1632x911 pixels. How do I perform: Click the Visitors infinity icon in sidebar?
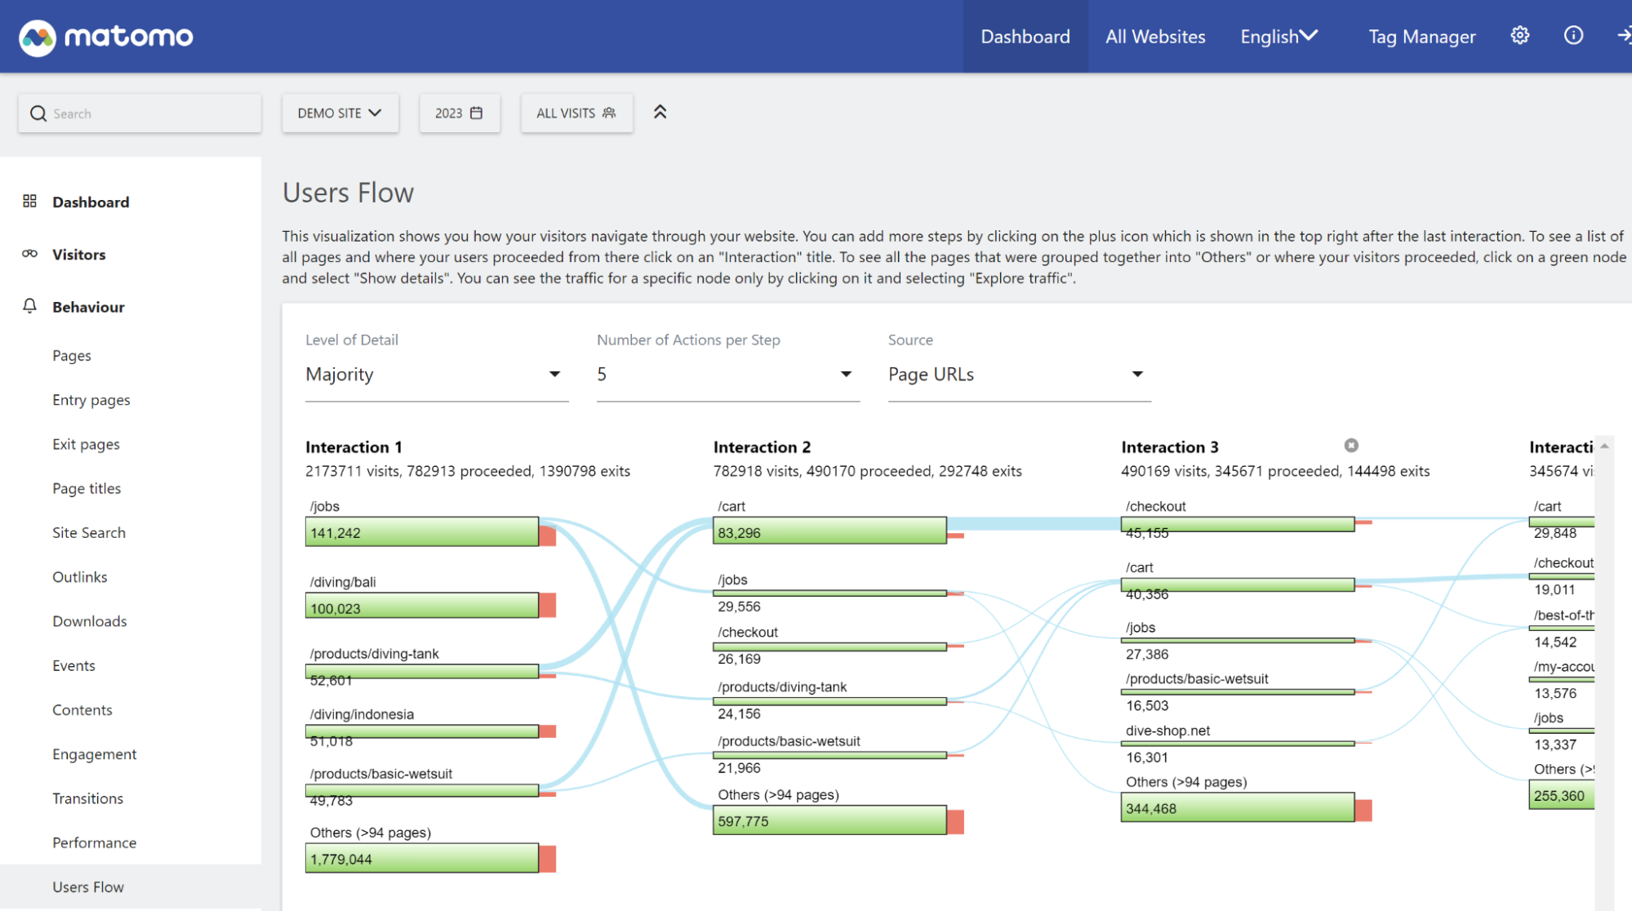pos(29,254)
